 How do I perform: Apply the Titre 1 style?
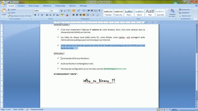129,13
